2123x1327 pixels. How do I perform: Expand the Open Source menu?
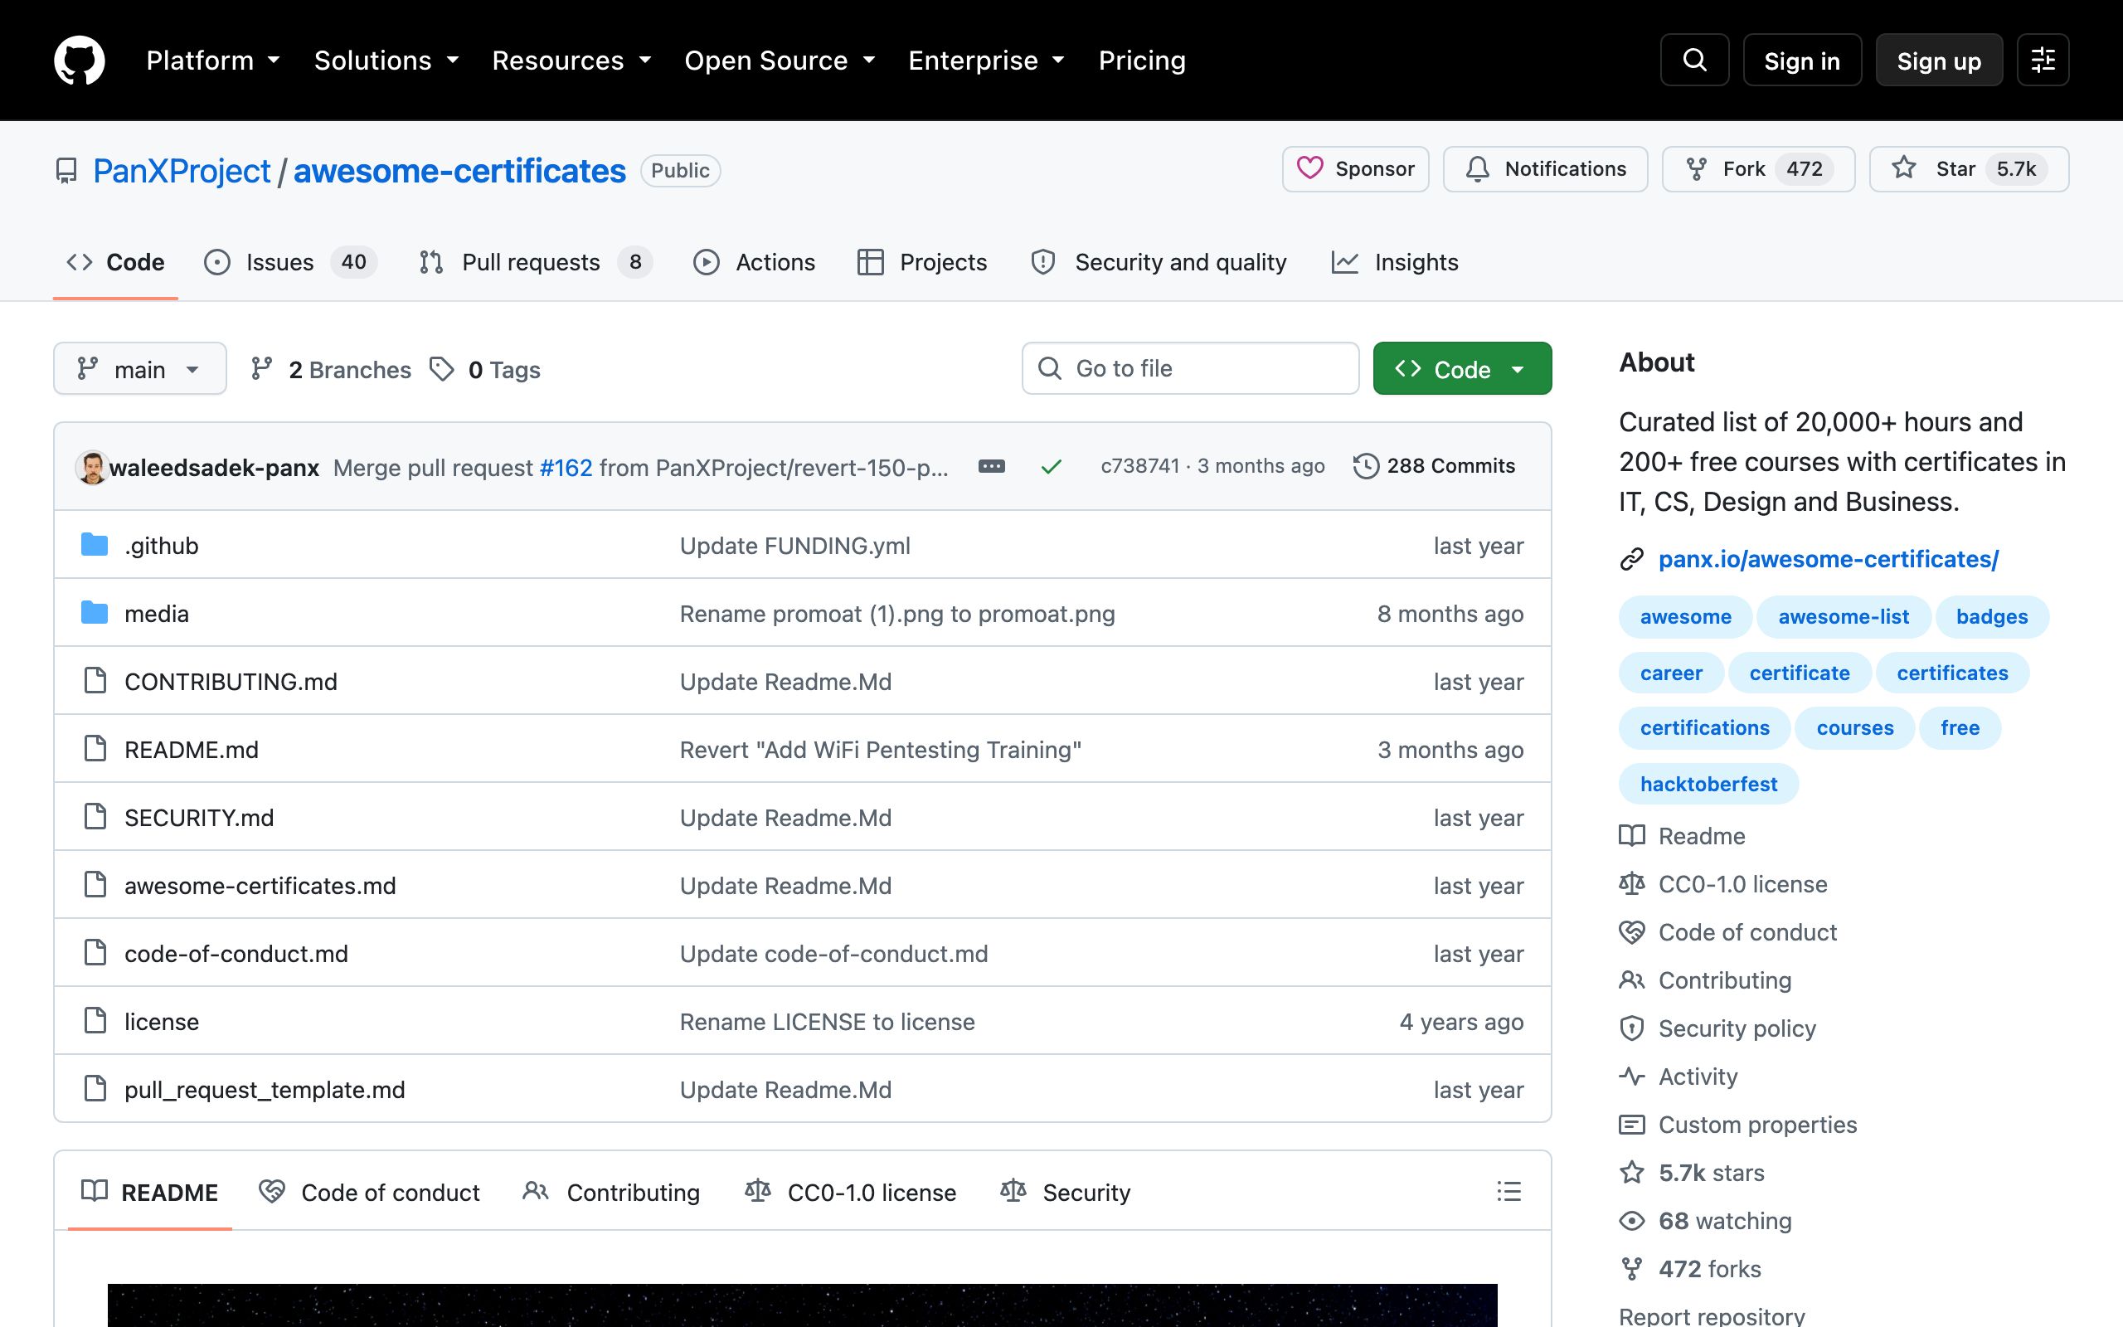click(x=779, y=61)
